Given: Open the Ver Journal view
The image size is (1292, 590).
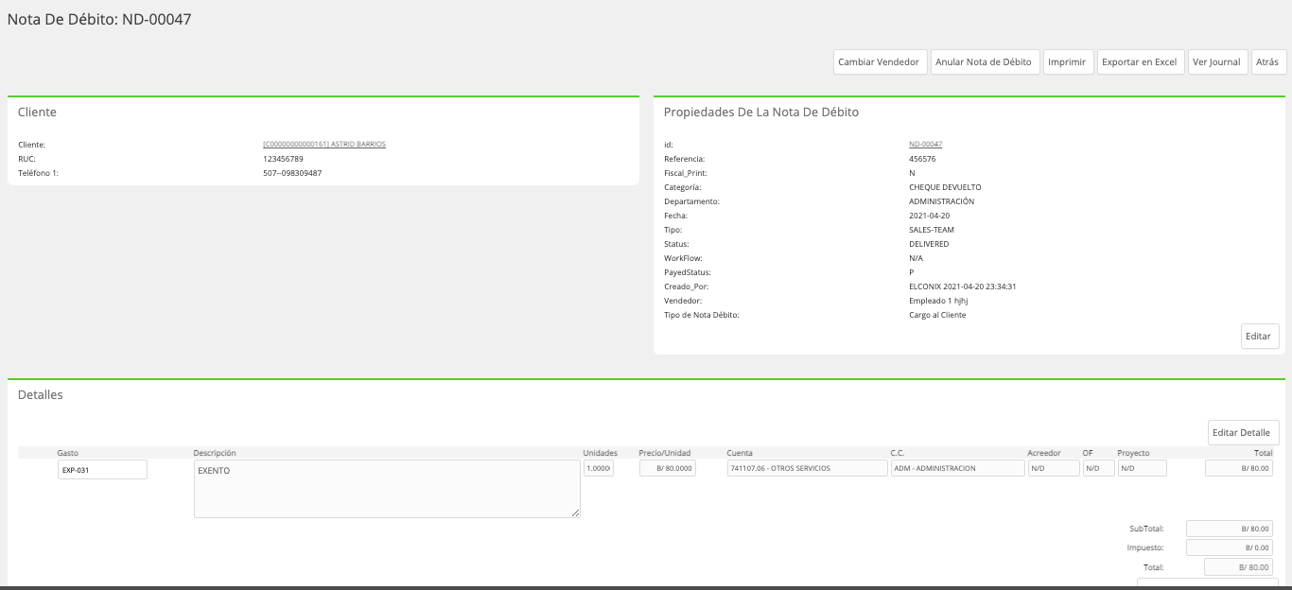Looking at the screenshot, I should [1218, 61].
